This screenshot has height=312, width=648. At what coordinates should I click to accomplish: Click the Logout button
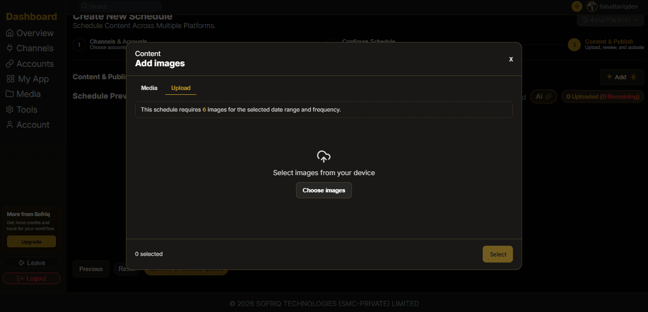coord(31,279)
